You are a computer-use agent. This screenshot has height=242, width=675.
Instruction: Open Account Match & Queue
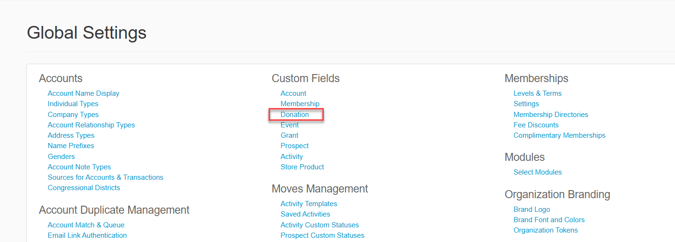[x=86, y=225]
